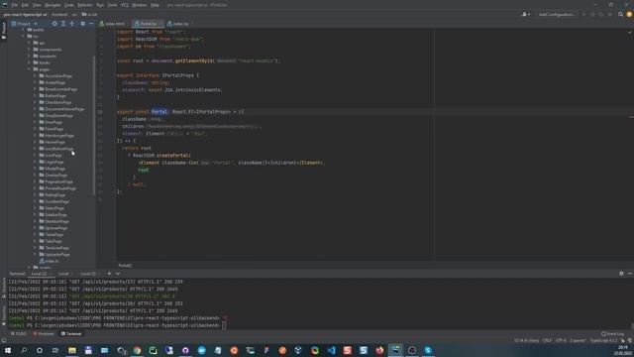
Task: Collapse the pages folder arrow
Action: (29, 69)
